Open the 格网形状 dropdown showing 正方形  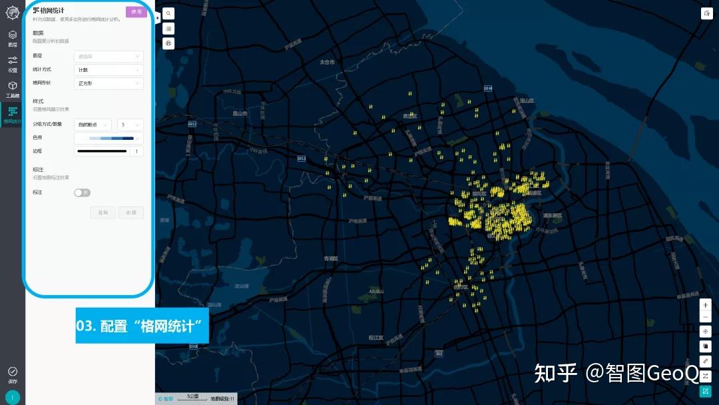click(109, 83)
